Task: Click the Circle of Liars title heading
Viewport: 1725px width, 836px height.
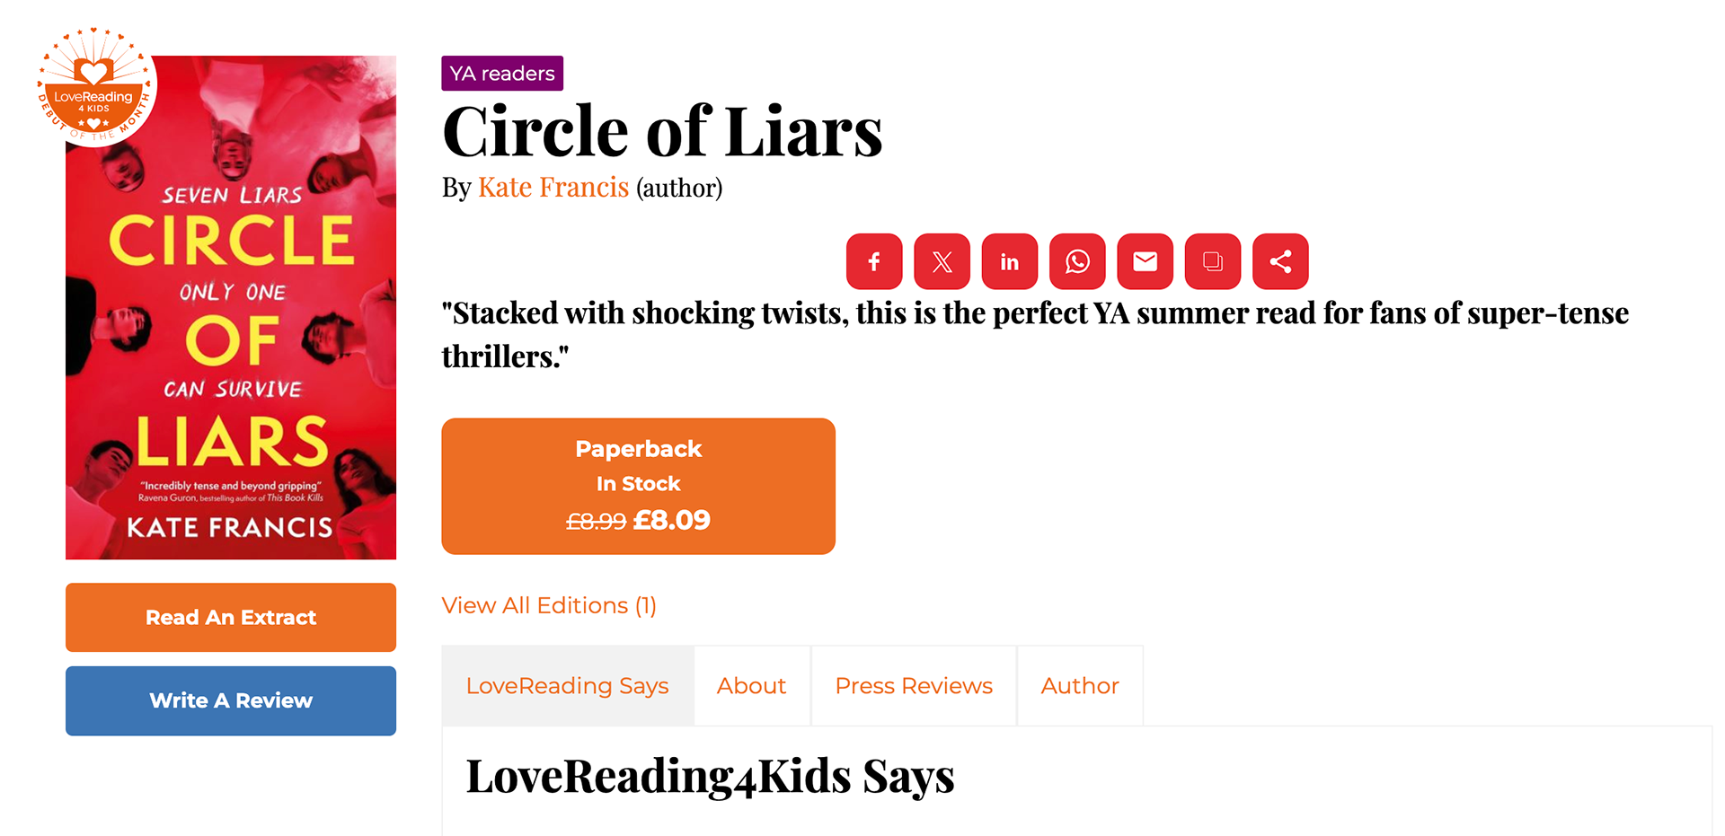Action: pos(662,132)
